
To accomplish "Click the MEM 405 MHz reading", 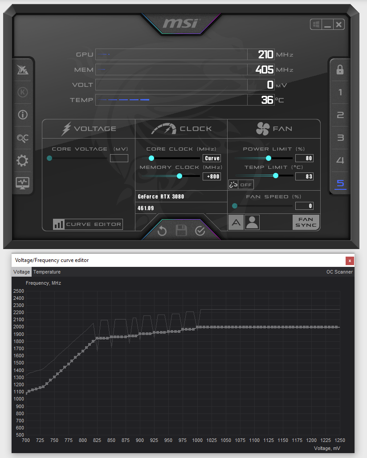I will coord(264,70).
